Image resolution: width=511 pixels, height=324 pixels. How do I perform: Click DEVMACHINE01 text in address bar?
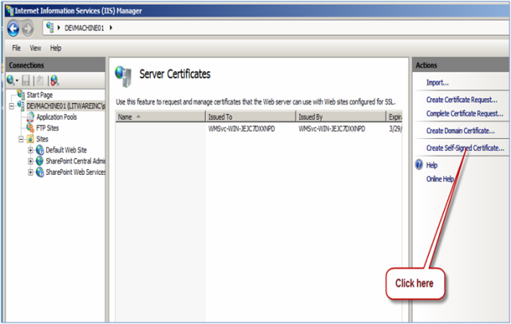tap(85, 28)
